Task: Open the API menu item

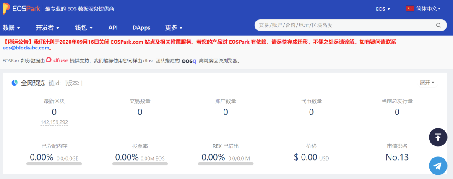Action: (x=113, y=28)
